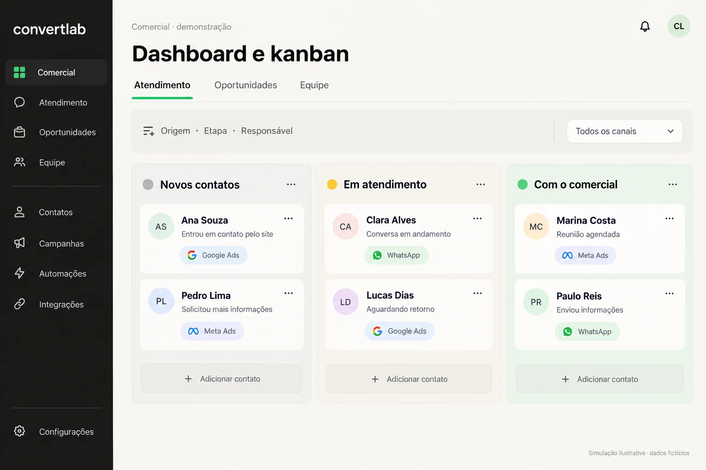Open Atendimento chat icon in sidebar

click(19, 102)
